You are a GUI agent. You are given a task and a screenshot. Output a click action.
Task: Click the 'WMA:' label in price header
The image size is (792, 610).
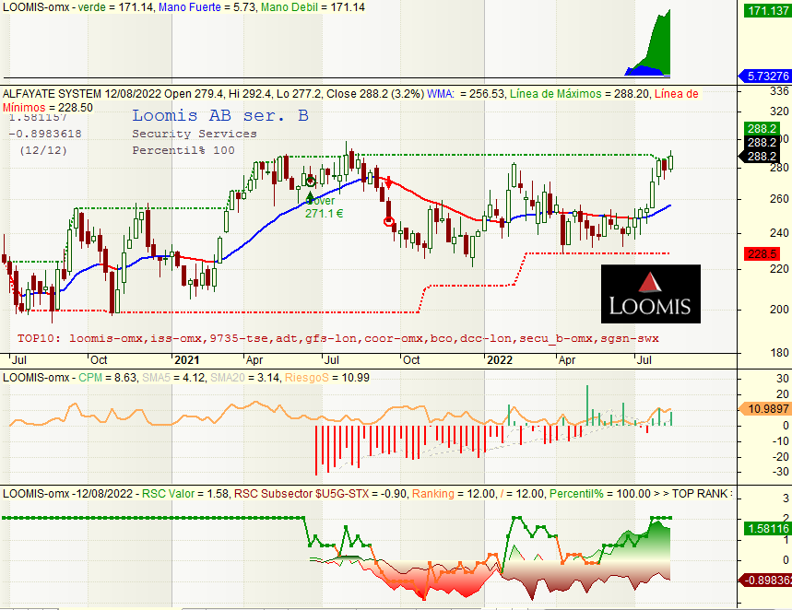click(441, 94)
